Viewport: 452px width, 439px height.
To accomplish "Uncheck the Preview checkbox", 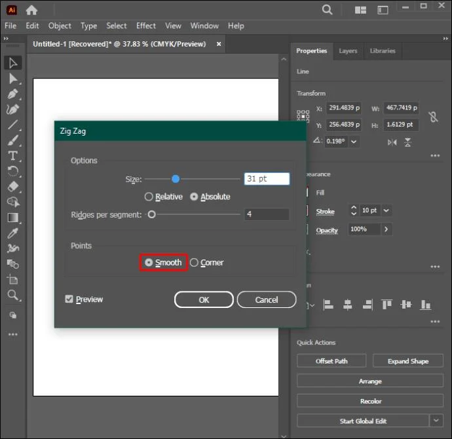I will 69,299.
